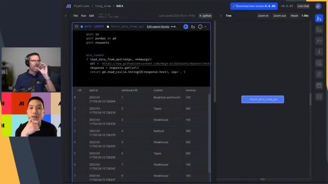The image size is (328, 184).
Task: Click Edit parent blocks link
Action: (x=158, y=27)
